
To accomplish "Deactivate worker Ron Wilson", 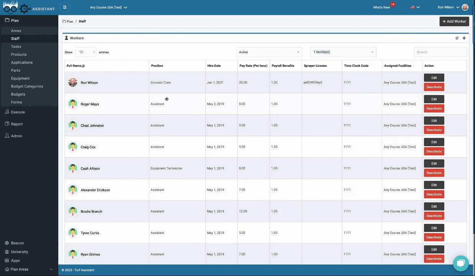I will [x=434, y=87].
